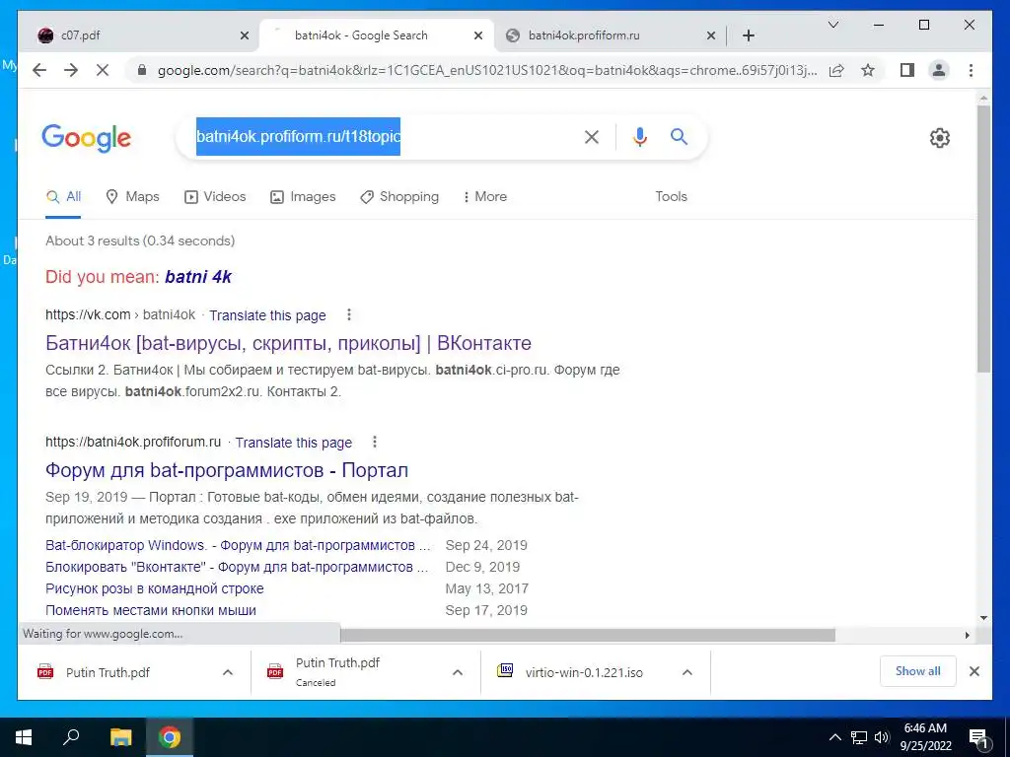Open the Батни4ок ВКонтакте result
Screen dimensions: 1010x757
pyautogui.click(x=288, y=343)
